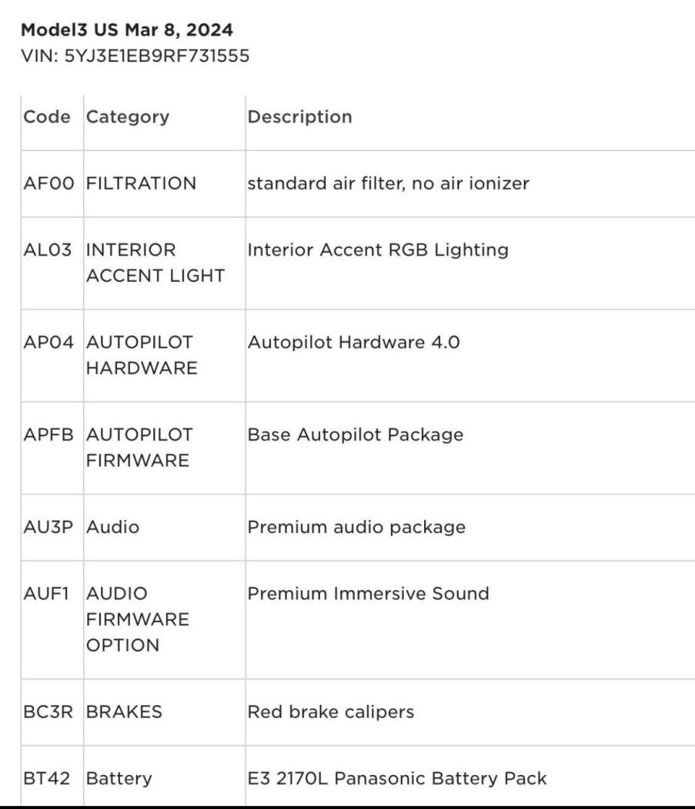Click the AU3P code cell

pyautogui.click(x=48, y=528)
